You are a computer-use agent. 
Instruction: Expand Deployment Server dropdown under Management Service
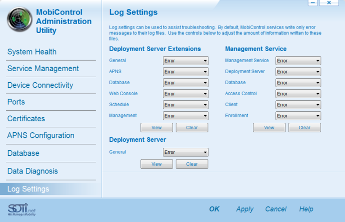(x=298, y=72)
